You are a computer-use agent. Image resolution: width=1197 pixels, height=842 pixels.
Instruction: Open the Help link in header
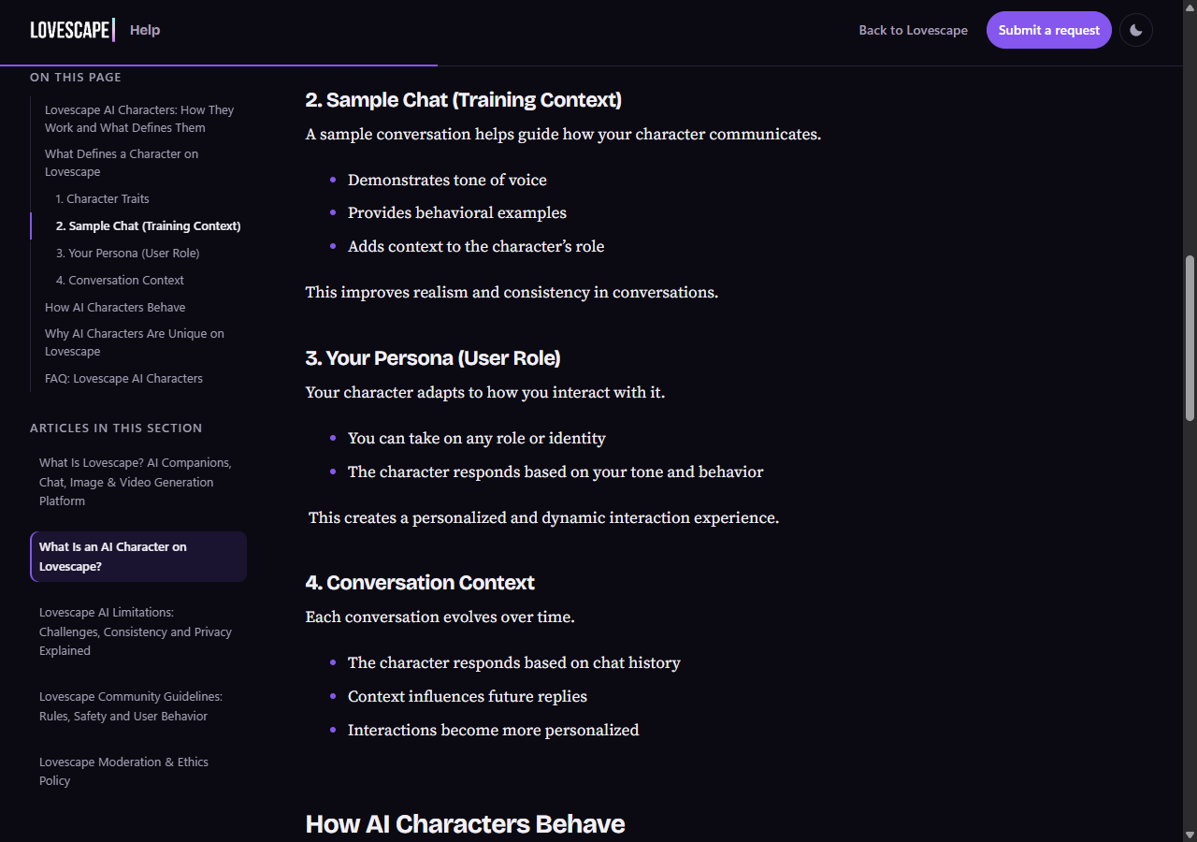[x=145, y=30]
